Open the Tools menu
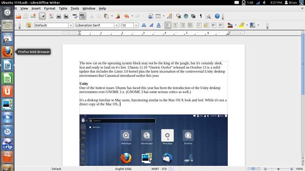305x171 pixels. [x=75, y=8]
